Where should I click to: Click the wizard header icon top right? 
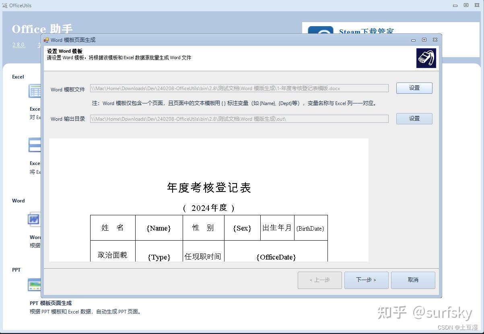(x=426, y=58)
